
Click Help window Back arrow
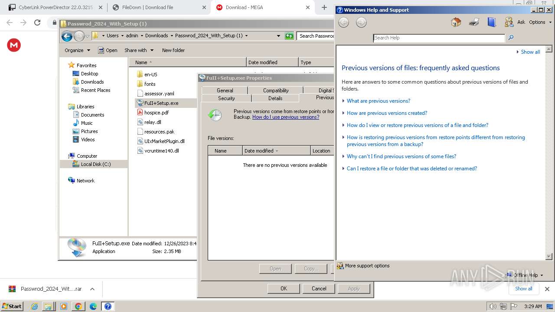(343, 23)
